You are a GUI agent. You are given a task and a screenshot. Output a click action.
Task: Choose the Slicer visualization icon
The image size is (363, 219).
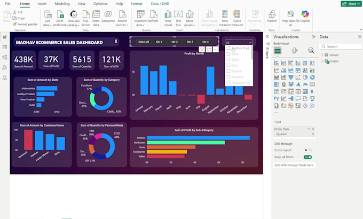click(291, 91)
